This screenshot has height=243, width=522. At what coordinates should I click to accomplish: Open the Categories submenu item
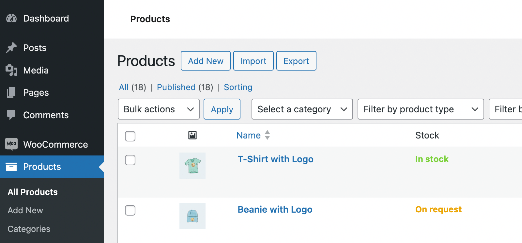pos(29,229)
